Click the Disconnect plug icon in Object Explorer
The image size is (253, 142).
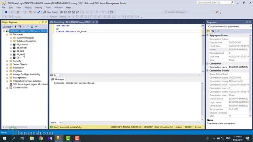click(20, 27)
